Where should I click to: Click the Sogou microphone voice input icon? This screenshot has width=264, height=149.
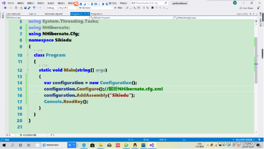click(92, 4)
